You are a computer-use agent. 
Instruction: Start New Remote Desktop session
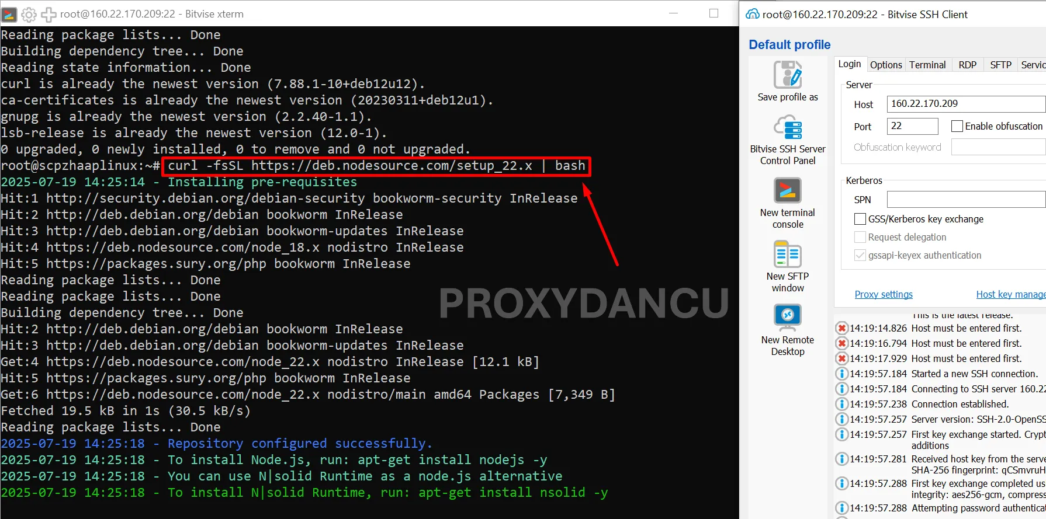click(x=787, y=330)
